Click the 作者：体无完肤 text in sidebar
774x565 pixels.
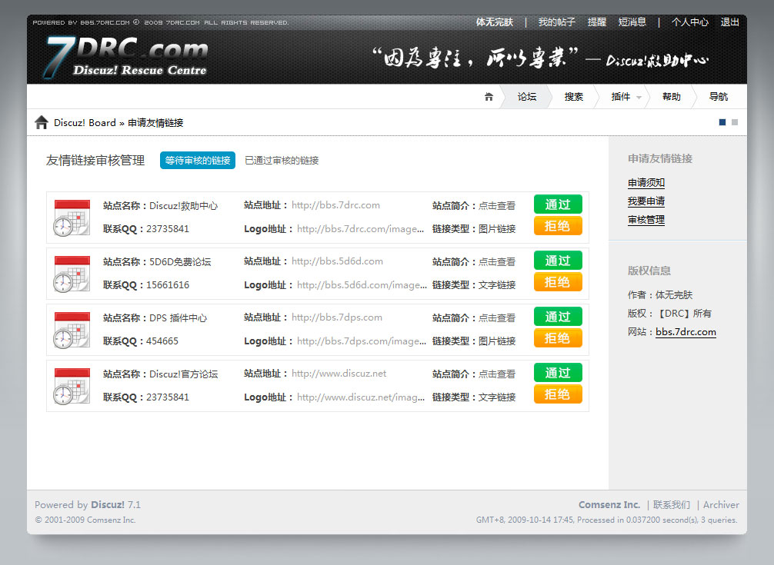tap(660, 295)
